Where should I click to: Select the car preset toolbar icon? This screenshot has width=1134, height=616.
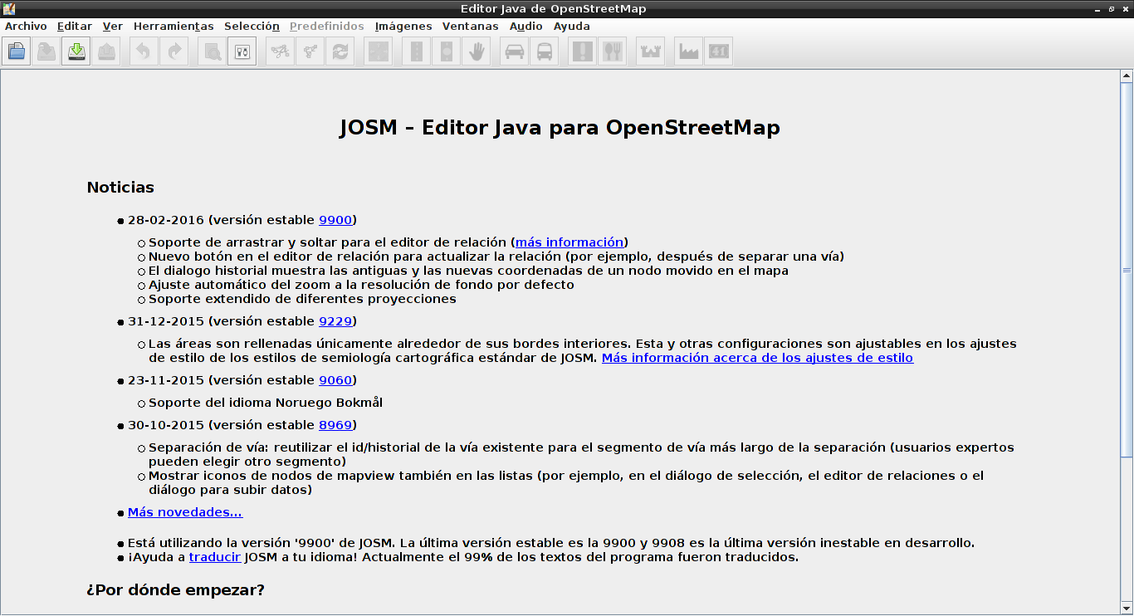[514, 51]
